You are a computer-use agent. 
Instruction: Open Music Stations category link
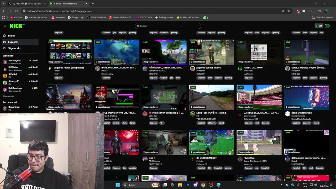tap(298, 116)
